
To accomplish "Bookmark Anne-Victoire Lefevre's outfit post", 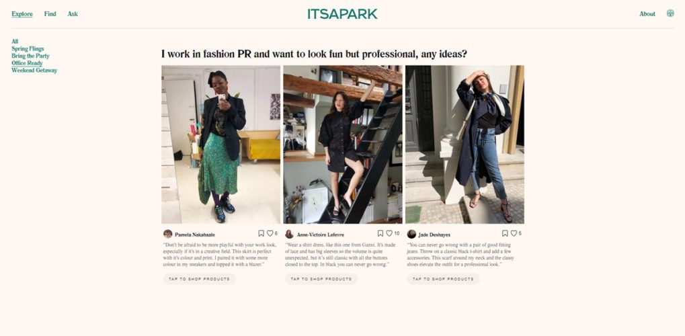I will [380, 233].
